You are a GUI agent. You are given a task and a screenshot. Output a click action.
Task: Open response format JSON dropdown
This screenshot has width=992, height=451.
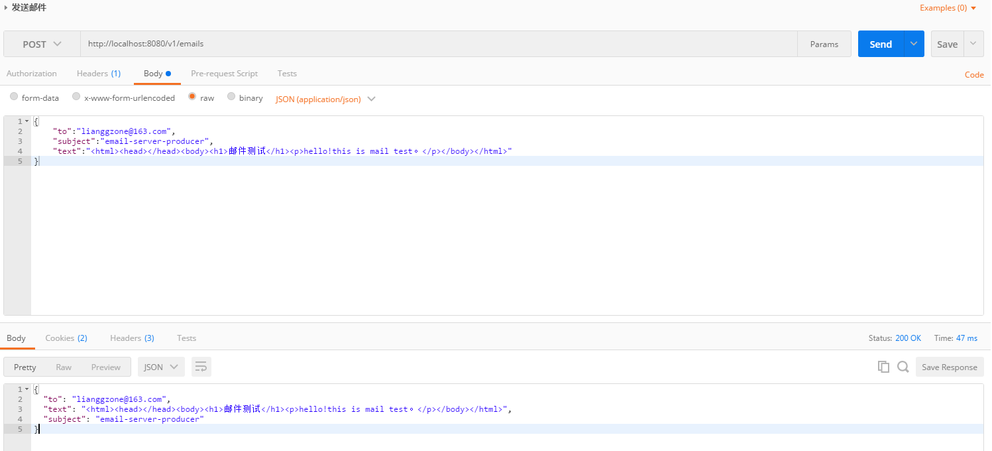[161, 367]
